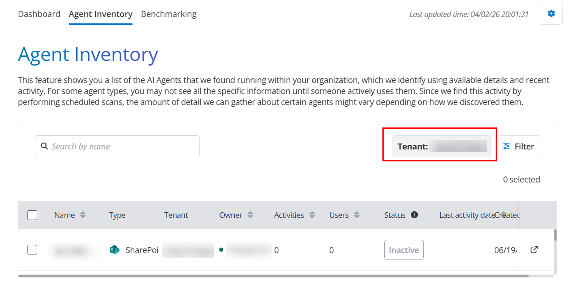Select all agents with header checkbox
The image size is (575, 287).
[x=32, y=215]
